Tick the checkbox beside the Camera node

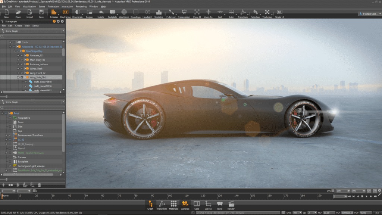10,157
